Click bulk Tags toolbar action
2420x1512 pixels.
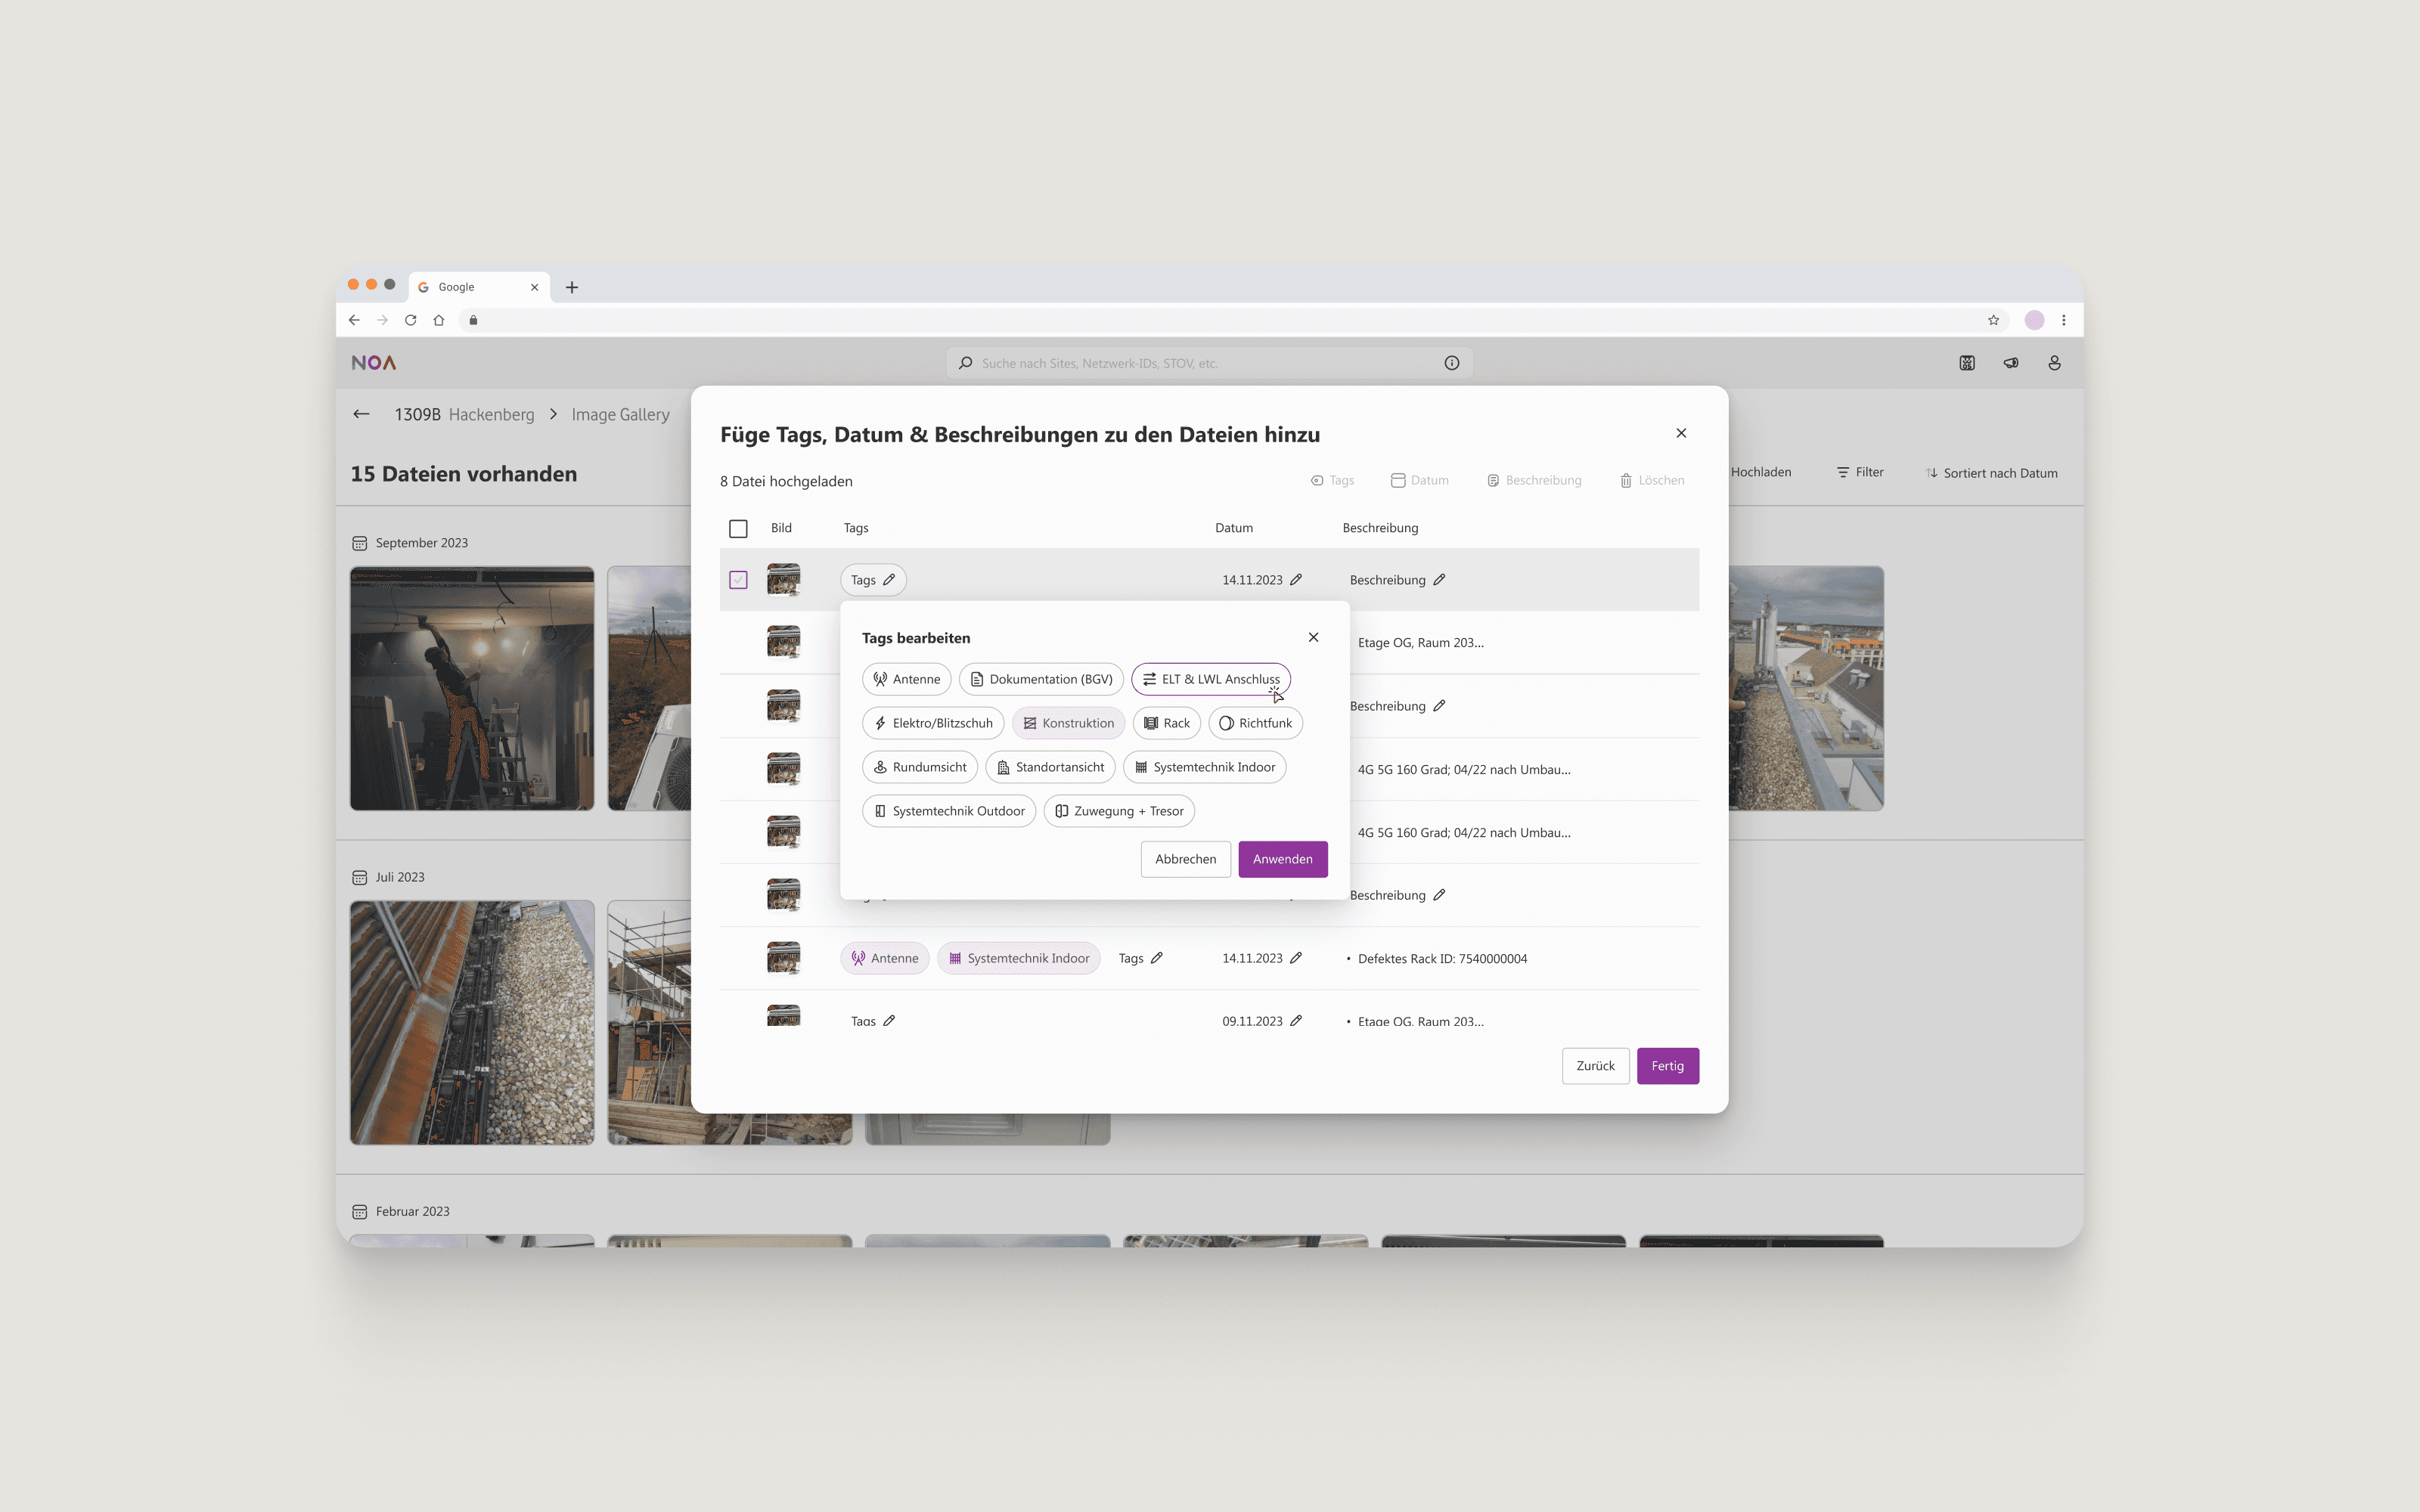[x=1332, y=481]
